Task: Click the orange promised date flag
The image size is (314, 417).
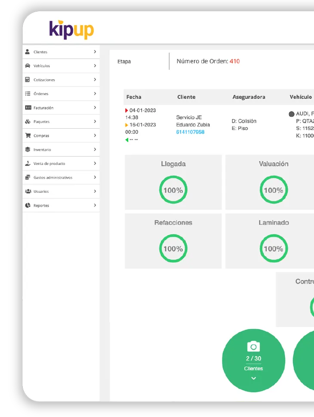Action: (x=126, y=125)
